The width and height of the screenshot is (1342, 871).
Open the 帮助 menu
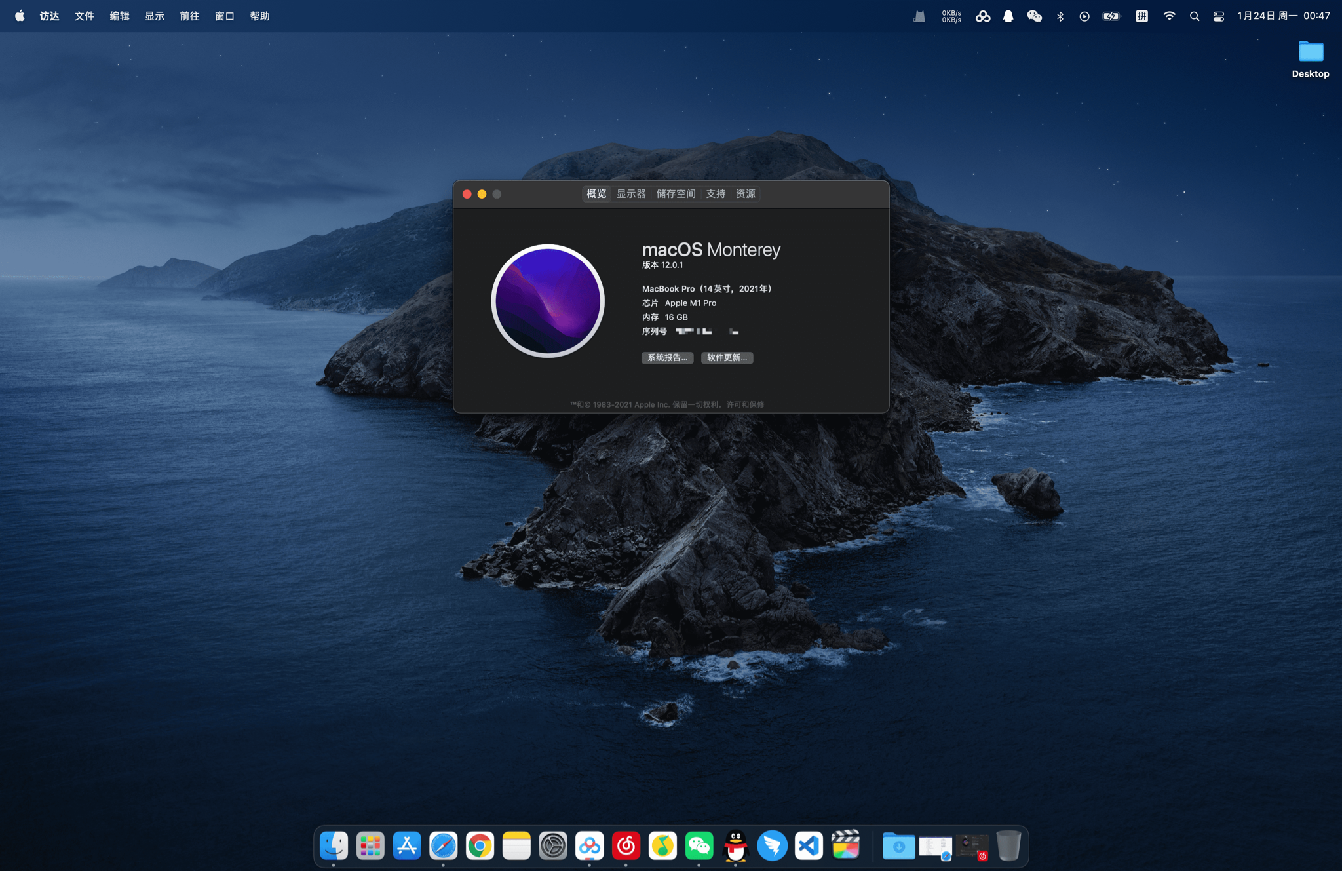[x=259, y=16]
